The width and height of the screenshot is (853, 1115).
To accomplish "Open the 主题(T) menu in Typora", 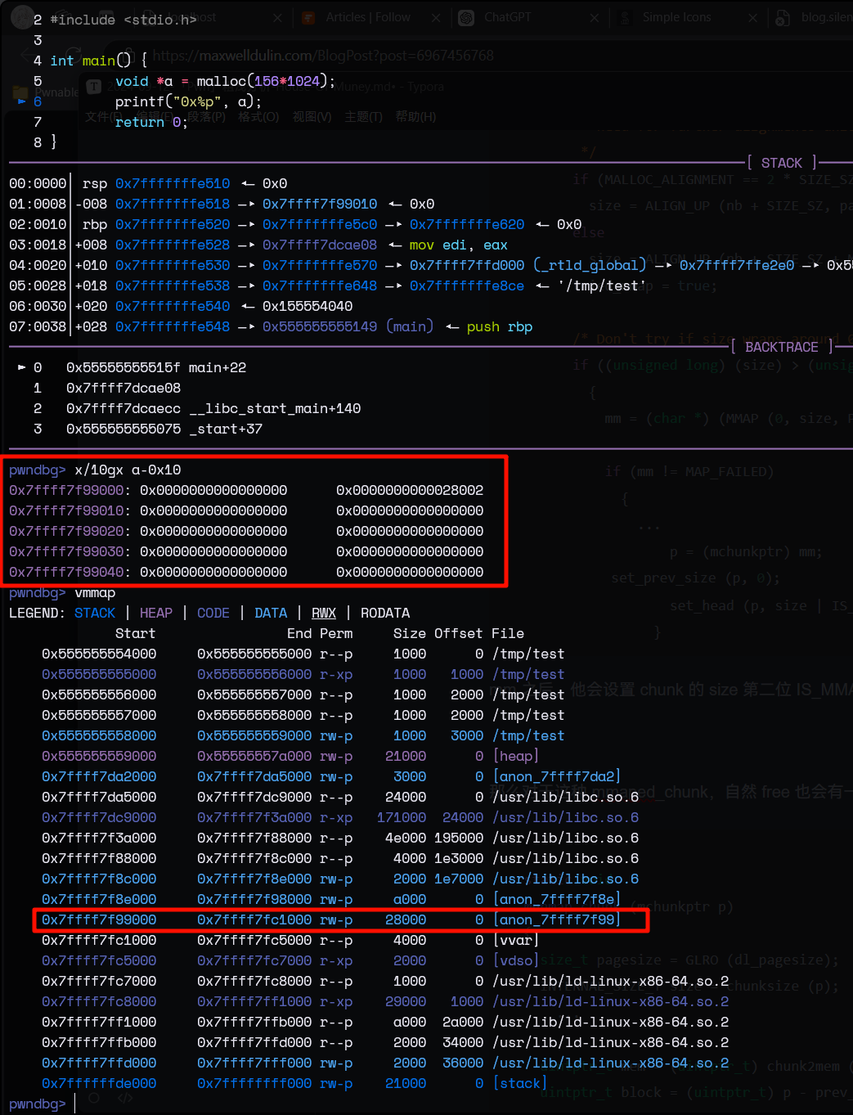I will 363,117.
